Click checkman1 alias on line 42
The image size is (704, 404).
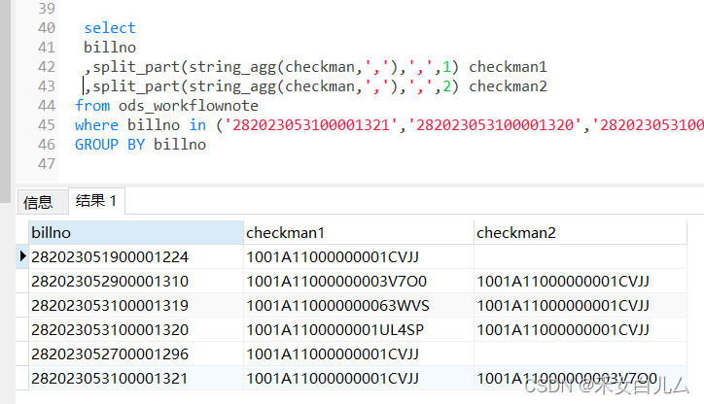click(508, 67)
